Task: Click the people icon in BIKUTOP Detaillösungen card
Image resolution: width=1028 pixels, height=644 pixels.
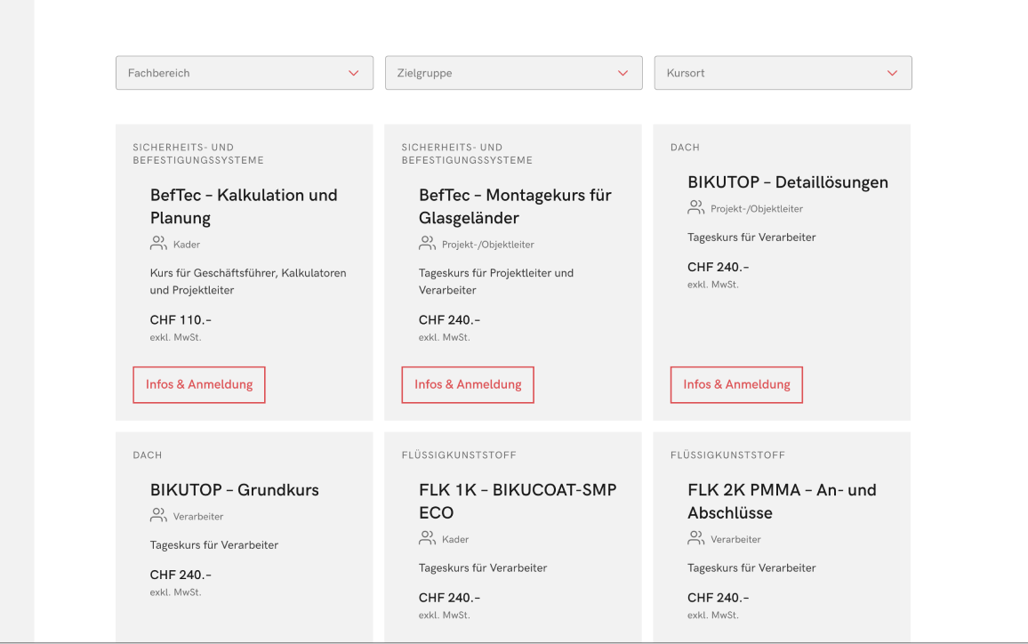Action: pyautogui.click(x=695, y=207)
